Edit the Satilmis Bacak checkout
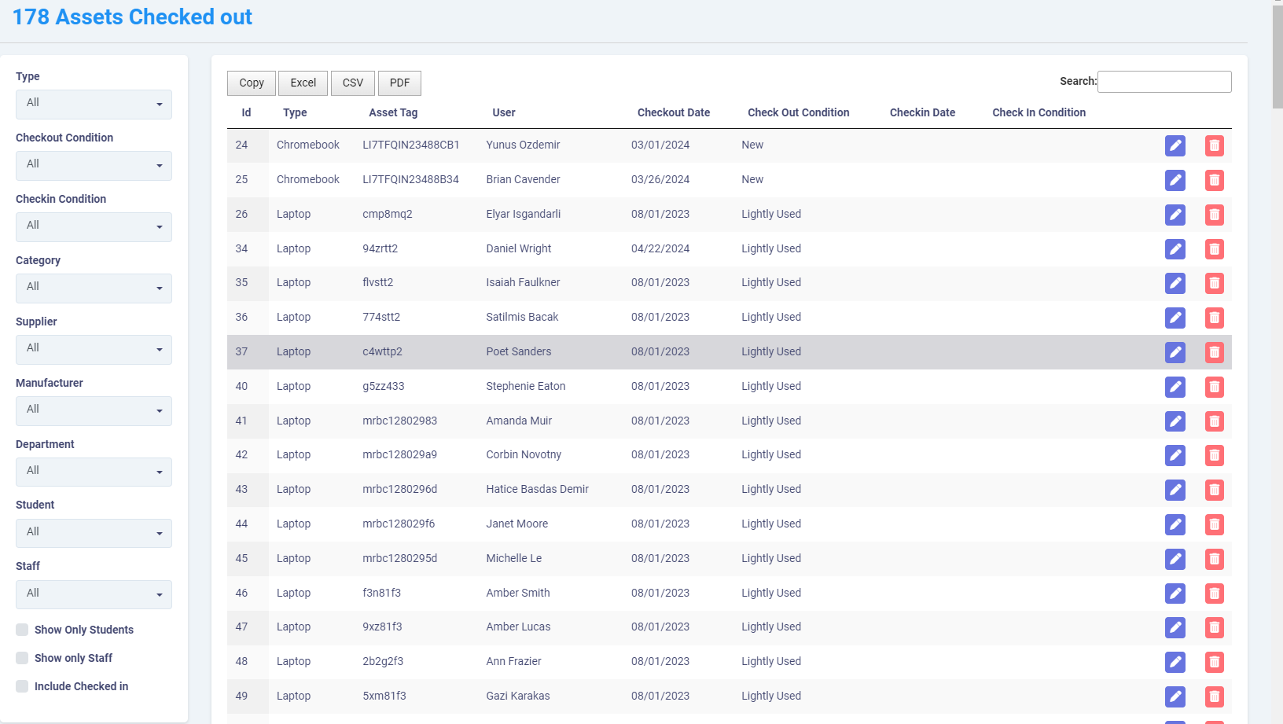Viewport: 1283px width, 724px height. click(x=1175, y=318)
